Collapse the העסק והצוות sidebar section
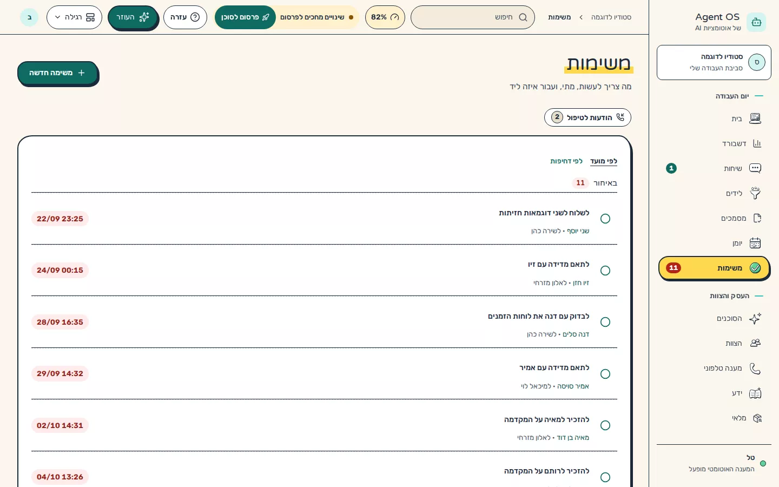The width and height of the screenshot is (779, 487). [x=736, y=296]
